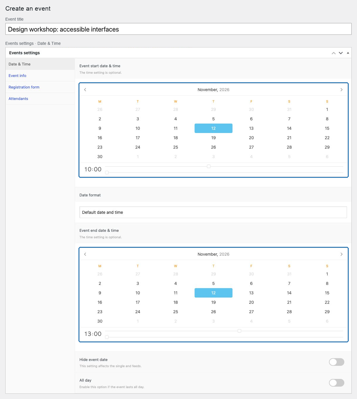Select November 9 in end date calendar

tap(100, 293)
